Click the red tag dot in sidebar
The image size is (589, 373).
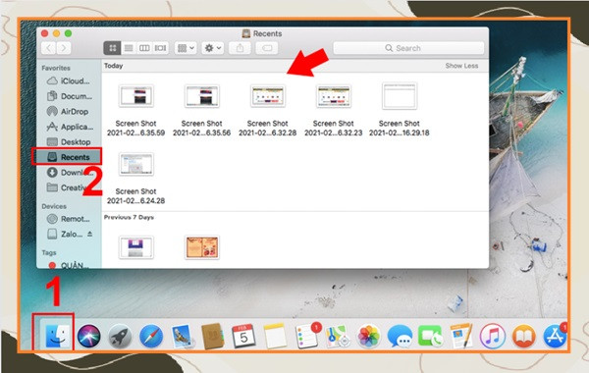tap(52, 266)
